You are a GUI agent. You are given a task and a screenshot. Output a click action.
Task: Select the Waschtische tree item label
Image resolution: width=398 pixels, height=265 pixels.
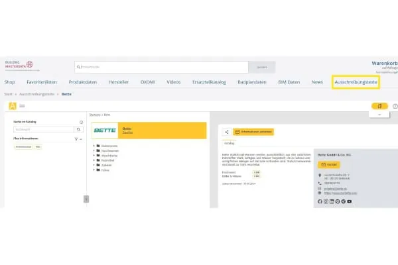[x=109, y=156]
